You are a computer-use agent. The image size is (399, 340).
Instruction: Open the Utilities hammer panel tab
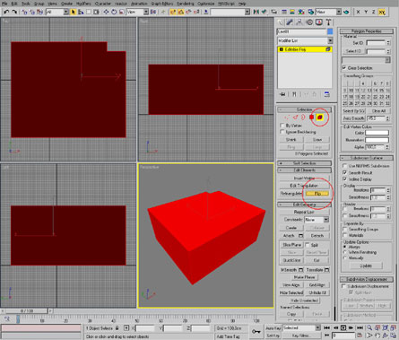click(328, 22)
